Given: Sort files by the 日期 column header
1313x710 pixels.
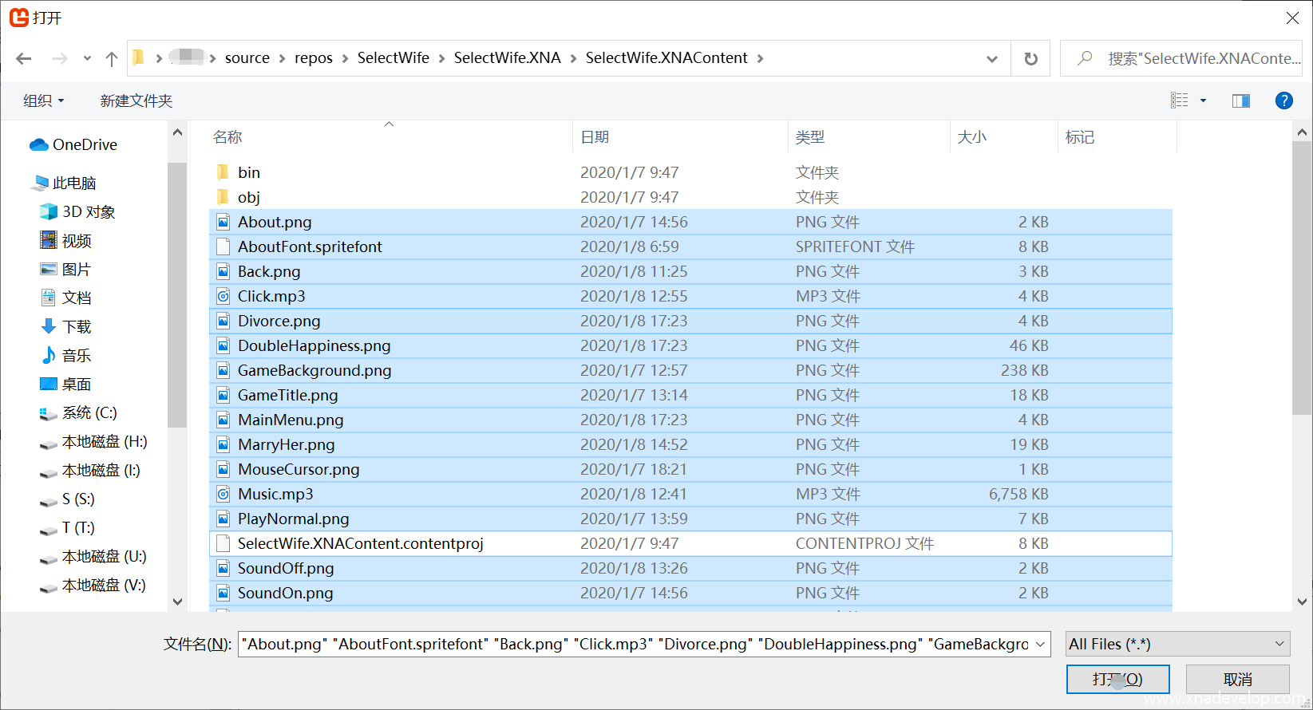Looking at the screenshot, I should (x=595, y=137).
